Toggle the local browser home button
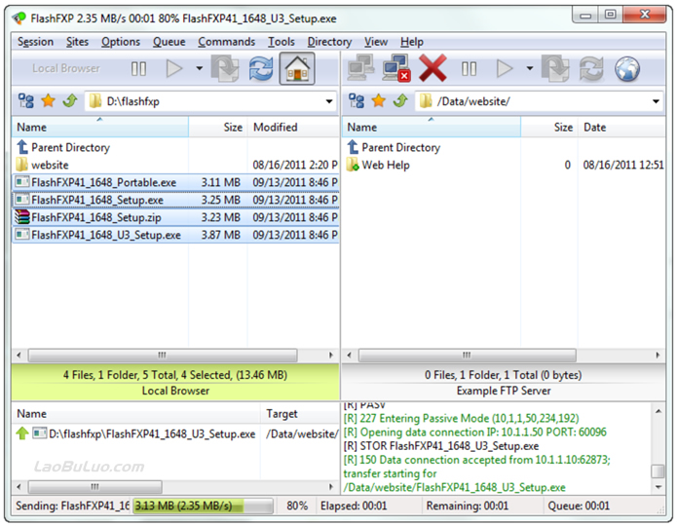This screenshot has height=526, width=677. pos(297,68)
